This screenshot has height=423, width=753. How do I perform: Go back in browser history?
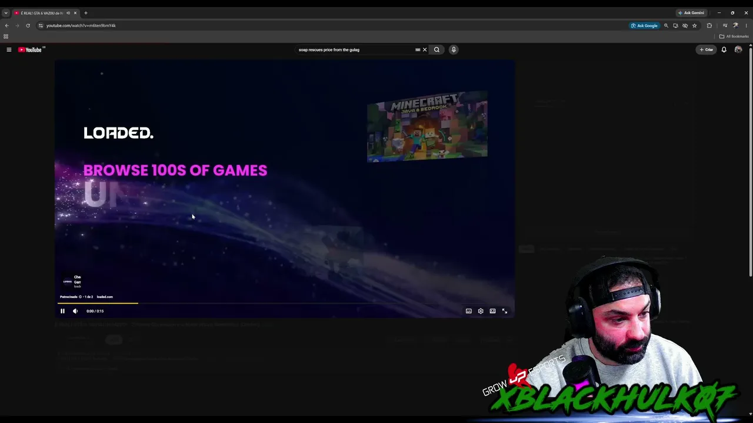[7, 25]
